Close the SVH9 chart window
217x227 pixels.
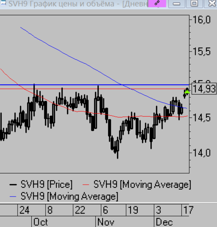click(212, 4)
